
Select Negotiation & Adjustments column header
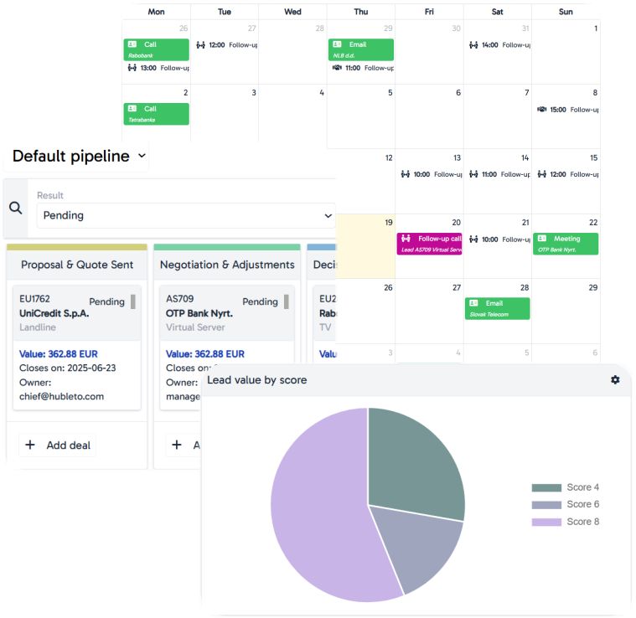(x=226, y=265)
